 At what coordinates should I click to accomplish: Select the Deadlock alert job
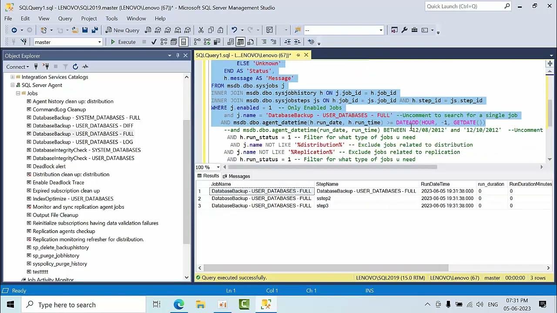pyautogui.click(x=49, y=166)
